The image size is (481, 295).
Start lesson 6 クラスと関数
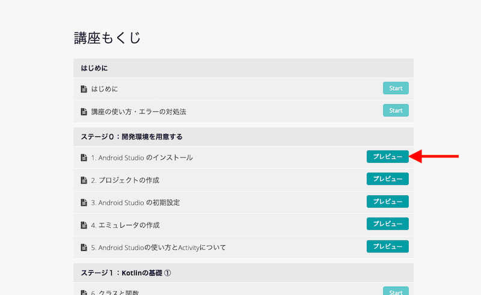(396, 291)
